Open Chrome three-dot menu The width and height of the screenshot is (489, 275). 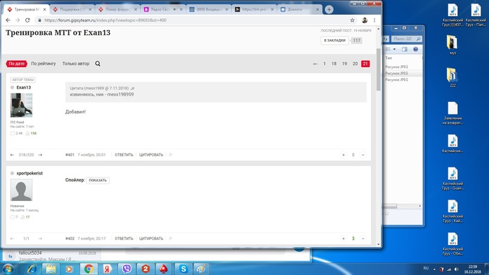pyautogui.click(x=374, y=20)
